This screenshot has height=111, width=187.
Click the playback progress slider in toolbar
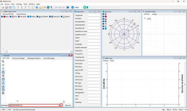(x=102, y=7)
